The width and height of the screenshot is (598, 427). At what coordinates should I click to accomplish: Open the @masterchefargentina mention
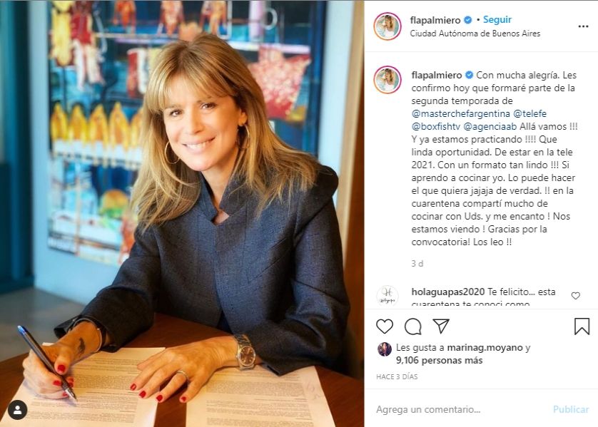(461, 113)
